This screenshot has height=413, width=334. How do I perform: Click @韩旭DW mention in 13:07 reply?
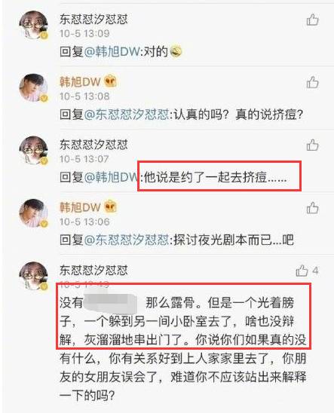pos(112,177)
